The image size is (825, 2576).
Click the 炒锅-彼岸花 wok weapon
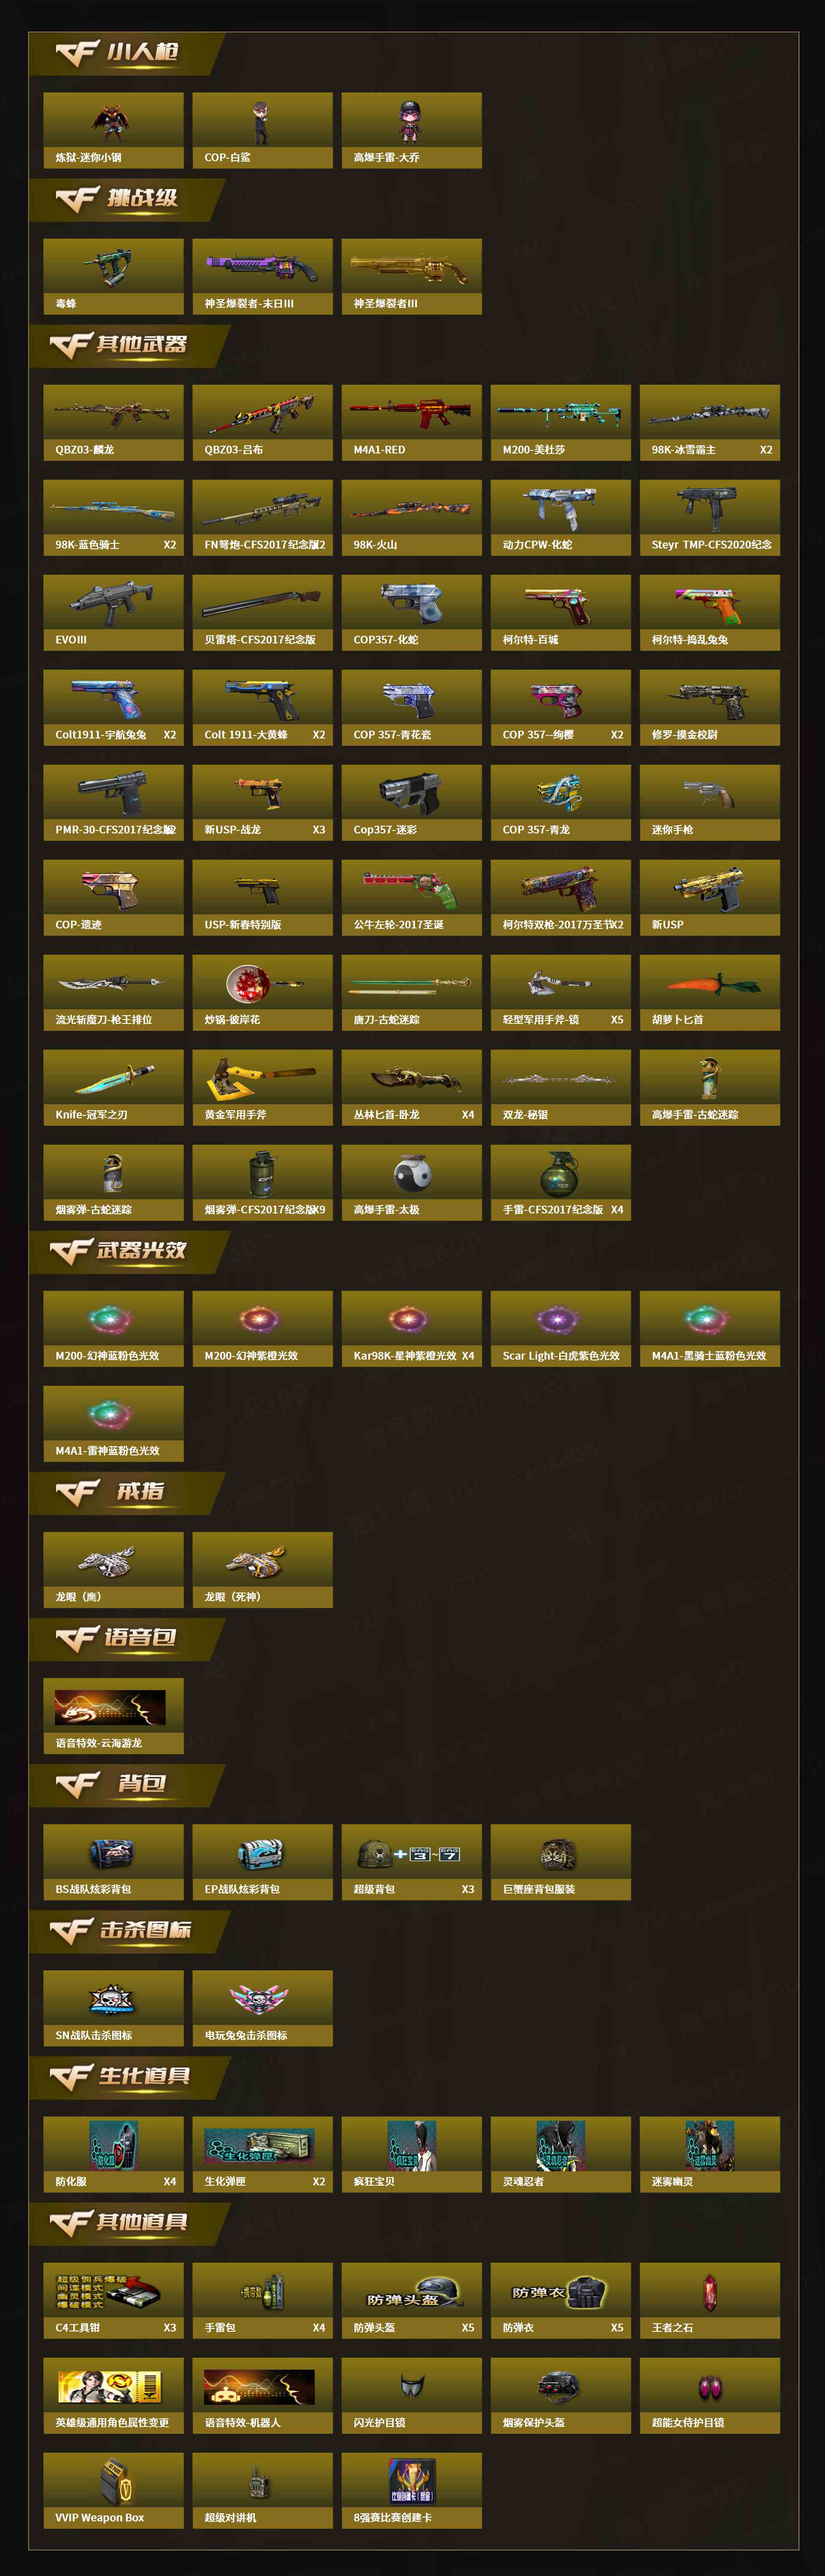(262, 992)
